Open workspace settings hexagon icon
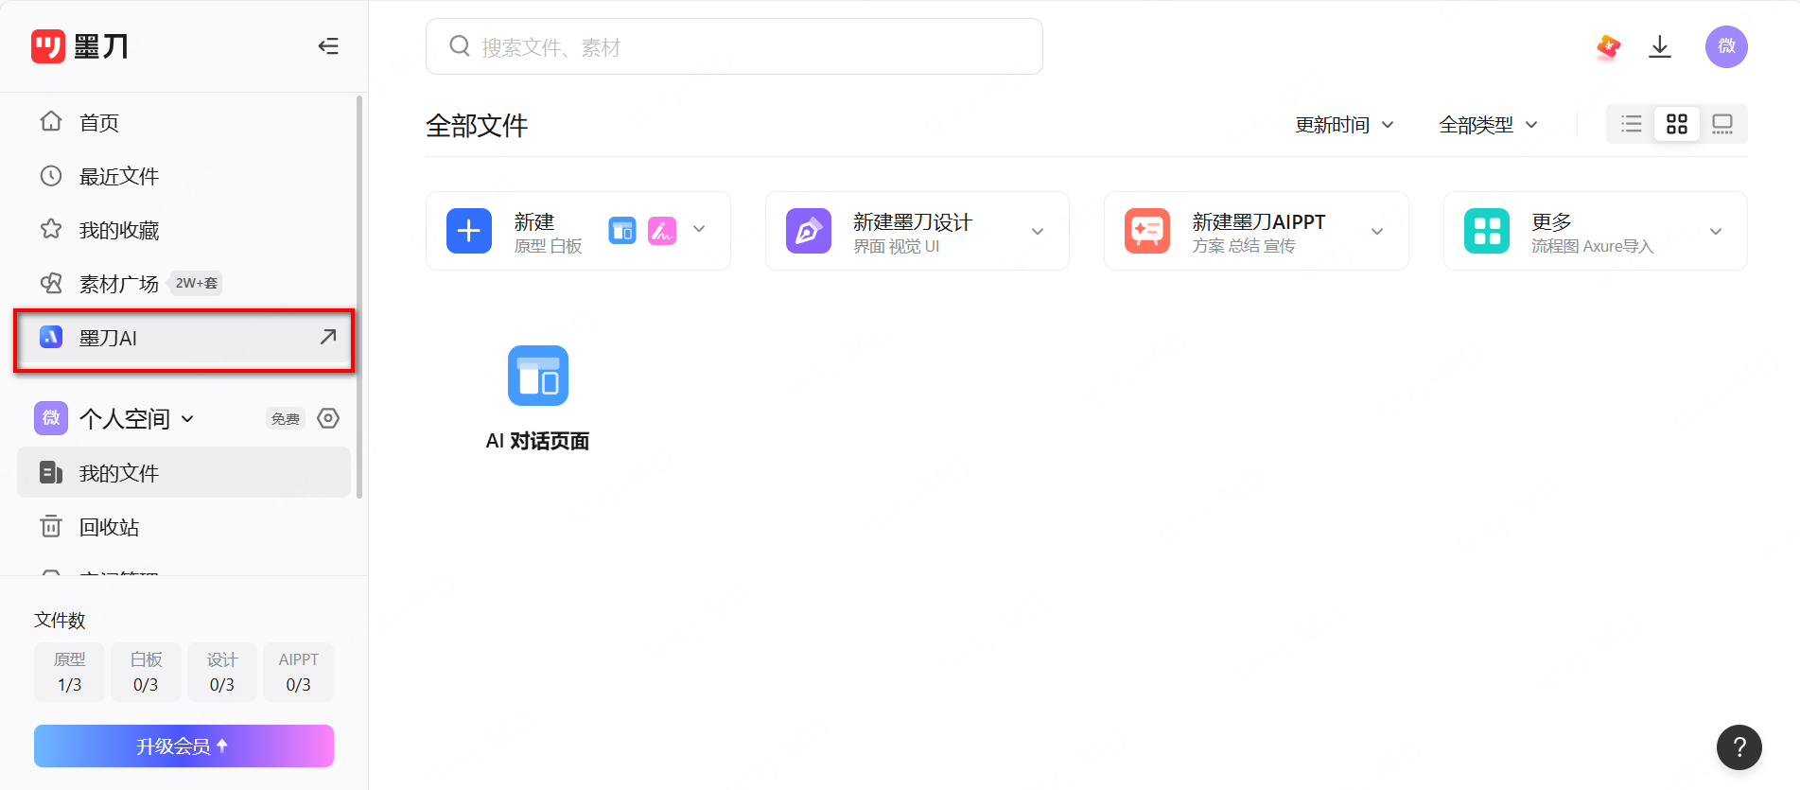Image resolution: width=1800 pixels, height=790 pixels. click(328, 418)
